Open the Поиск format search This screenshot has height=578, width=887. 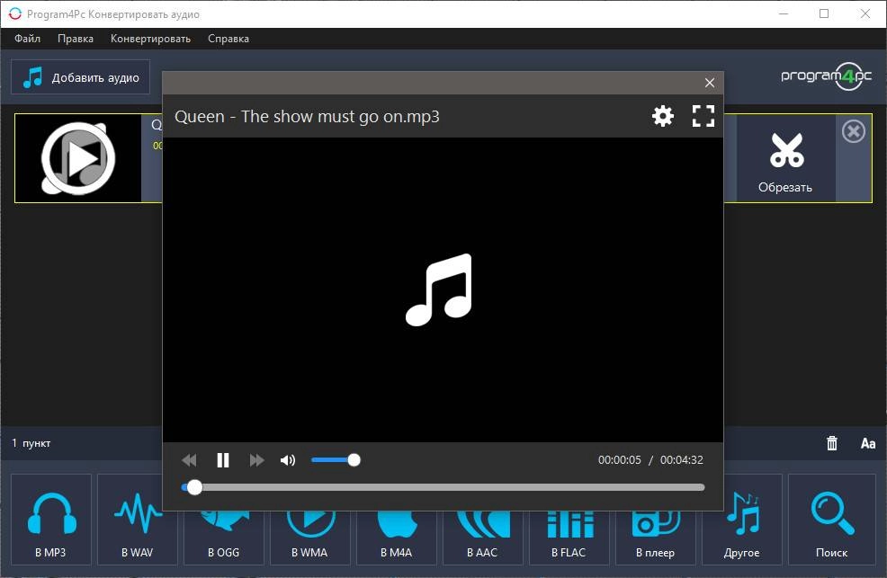(x=831, y=520)
